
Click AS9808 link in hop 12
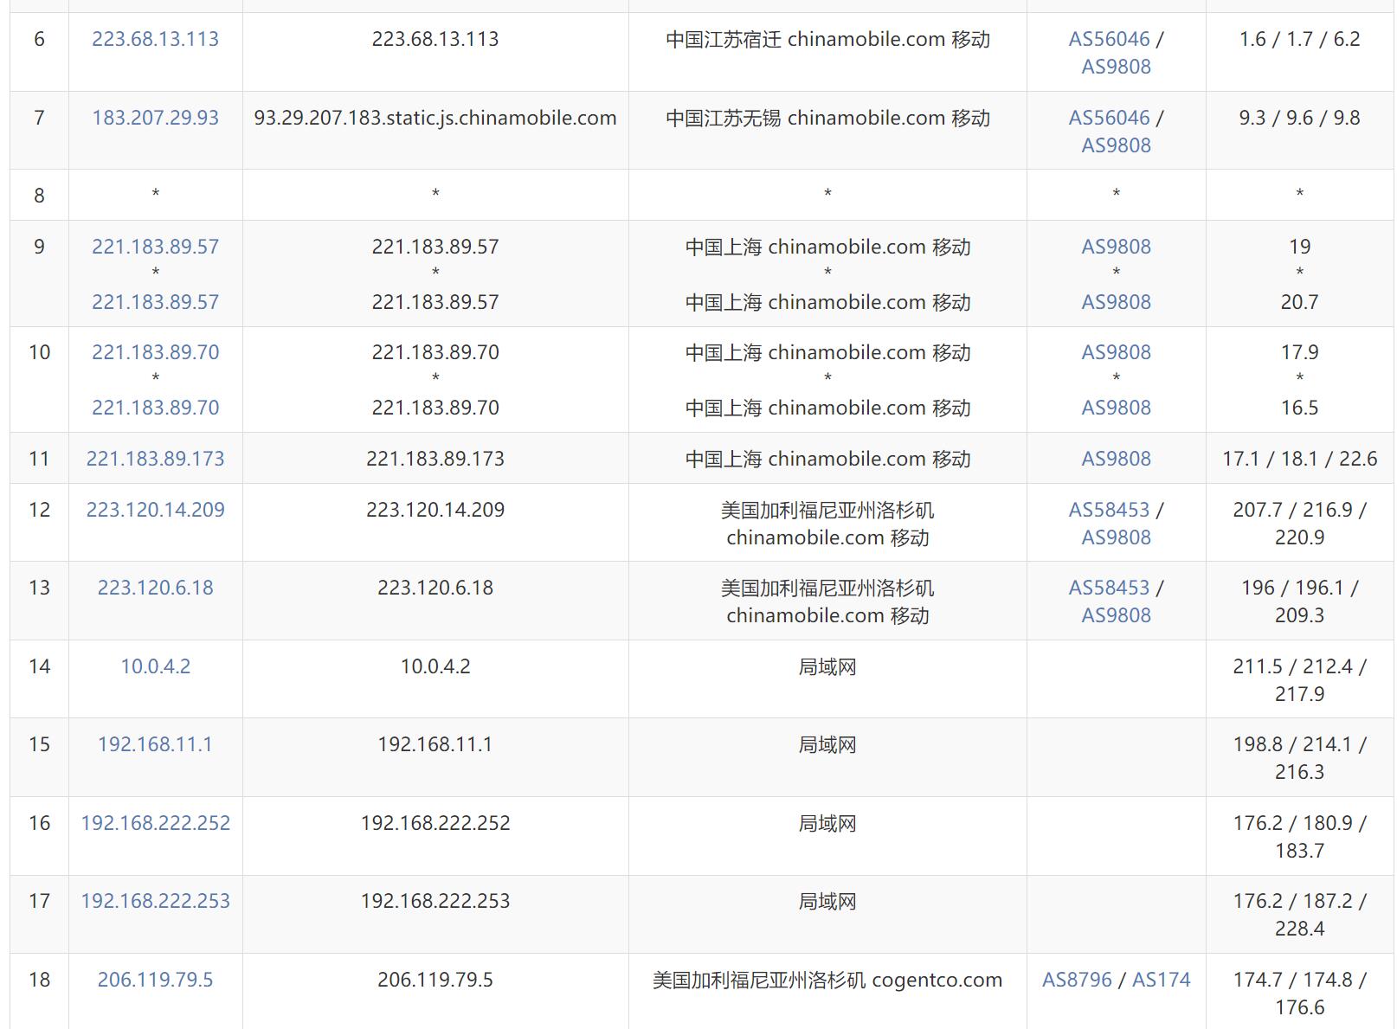1116,537
